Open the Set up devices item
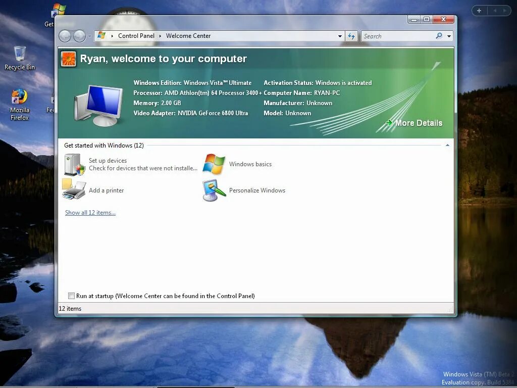 pos(108,160)
